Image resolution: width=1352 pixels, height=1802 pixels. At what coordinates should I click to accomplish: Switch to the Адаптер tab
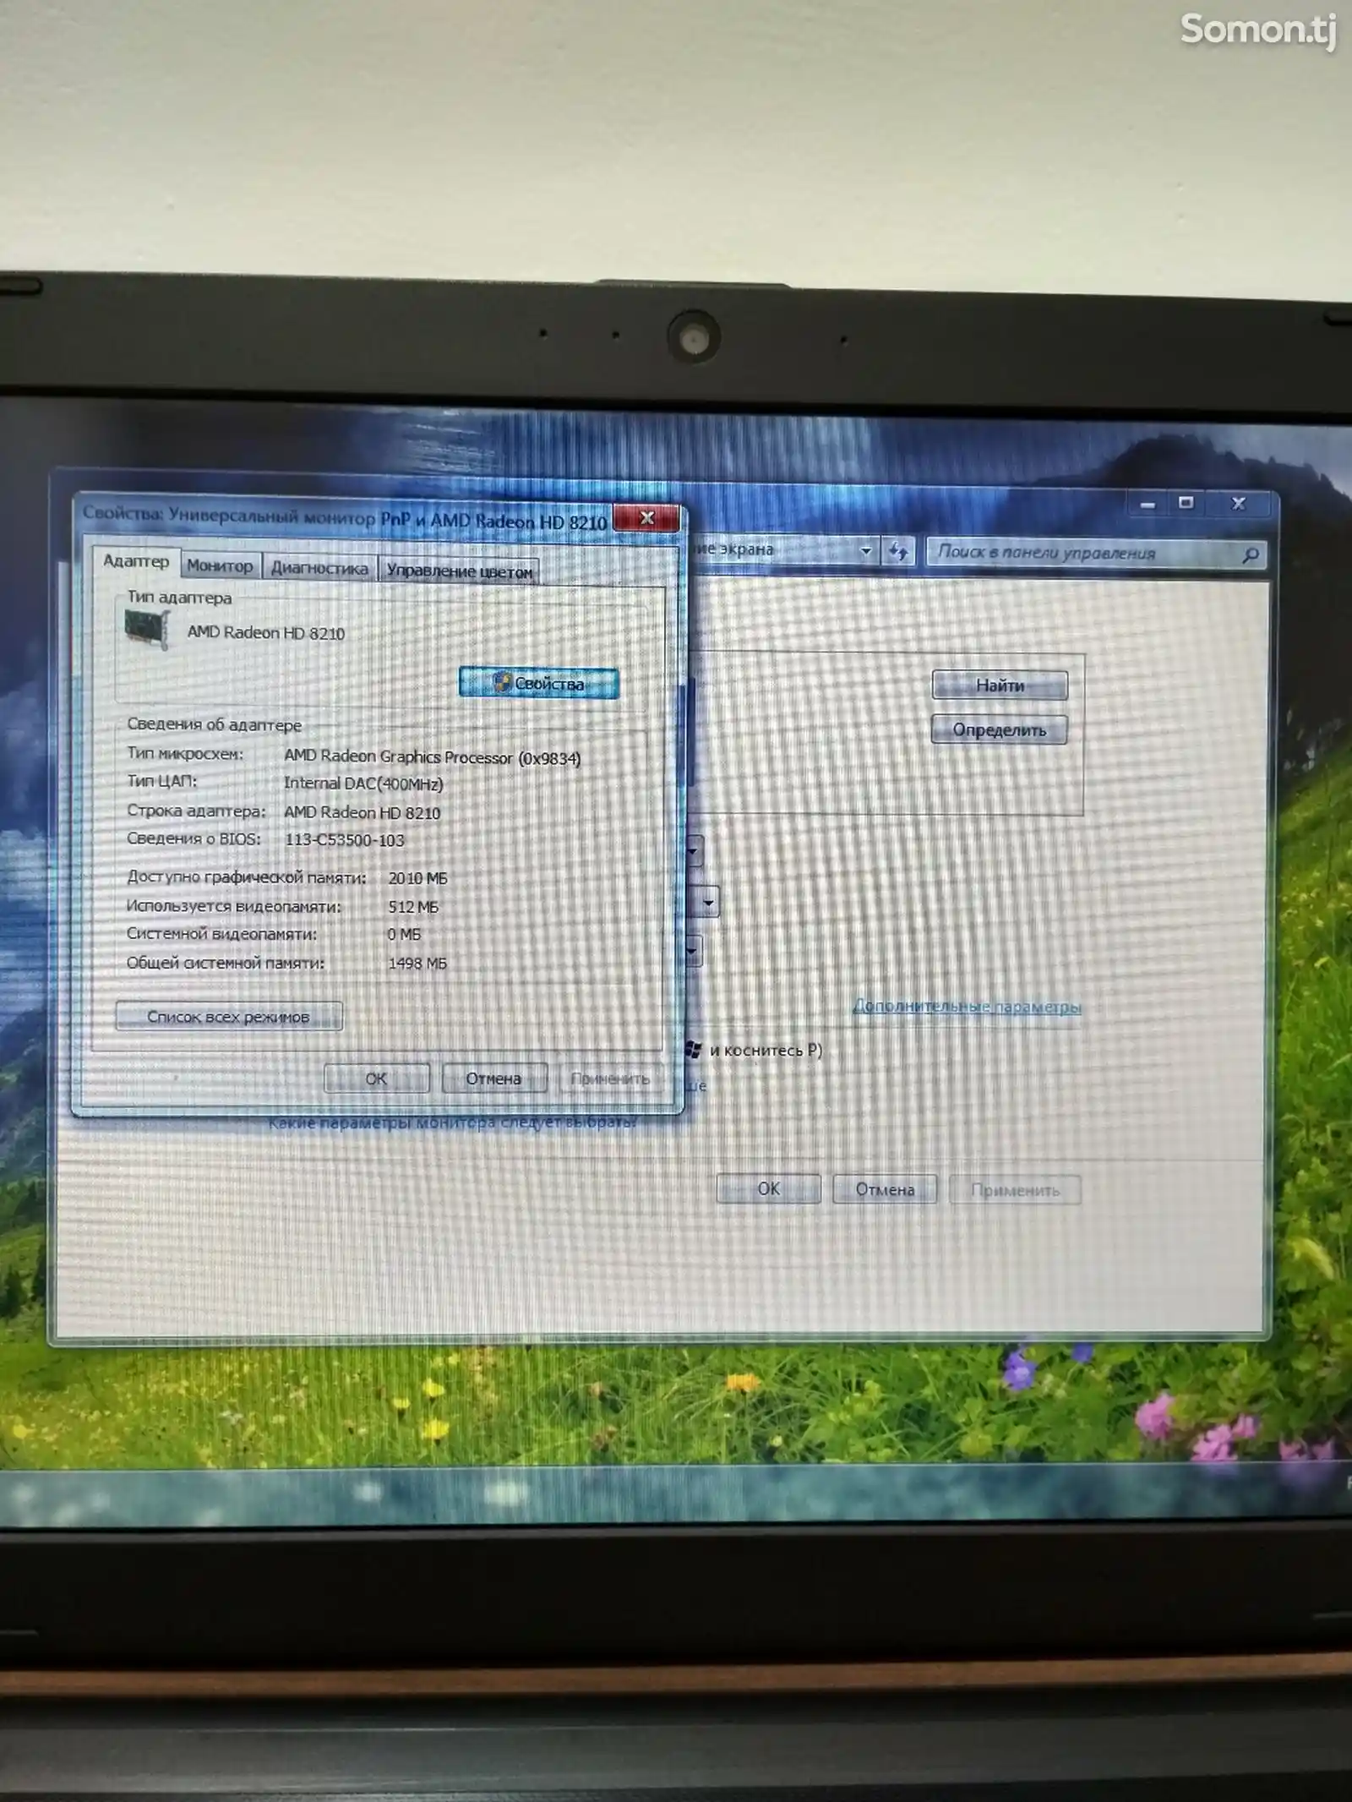135,561
